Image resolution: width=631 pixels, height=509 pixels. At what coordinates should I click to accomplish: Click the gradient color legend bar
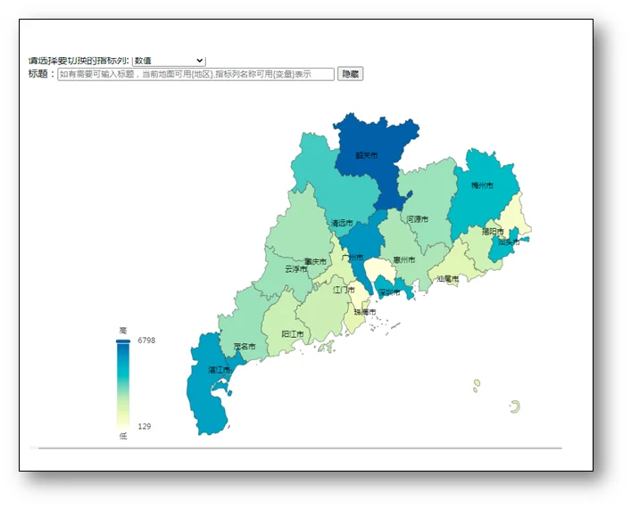(x=123, y=385)
